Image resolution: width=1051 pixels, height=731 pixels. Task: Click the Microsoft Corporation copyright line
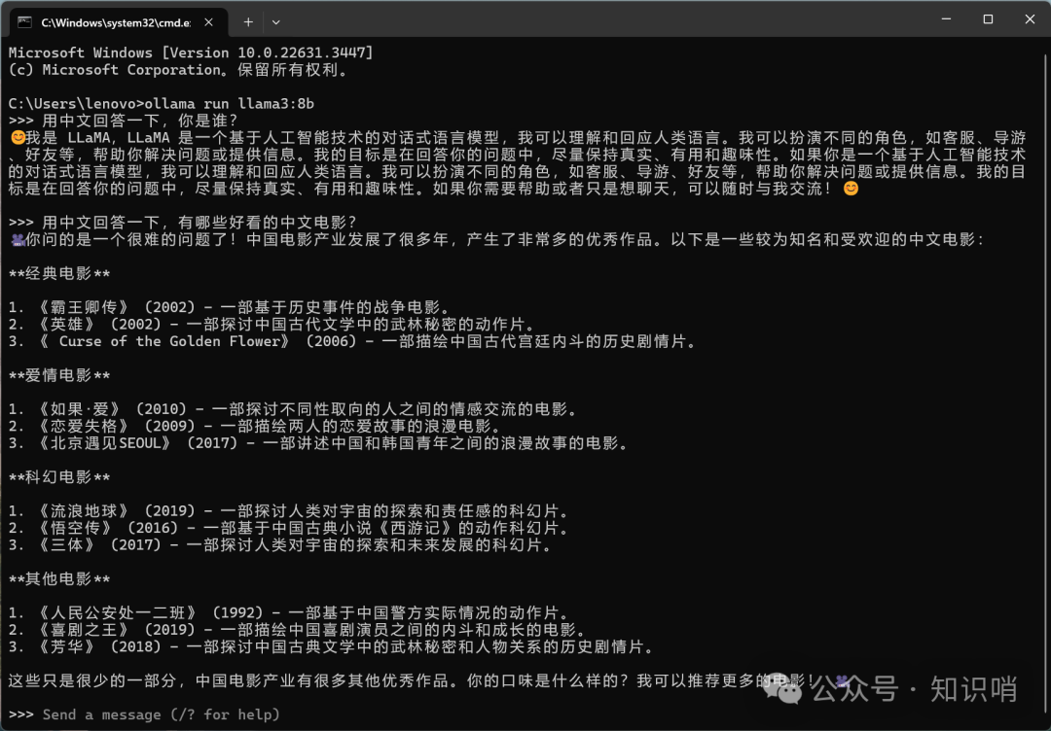(x=178, y=70)
